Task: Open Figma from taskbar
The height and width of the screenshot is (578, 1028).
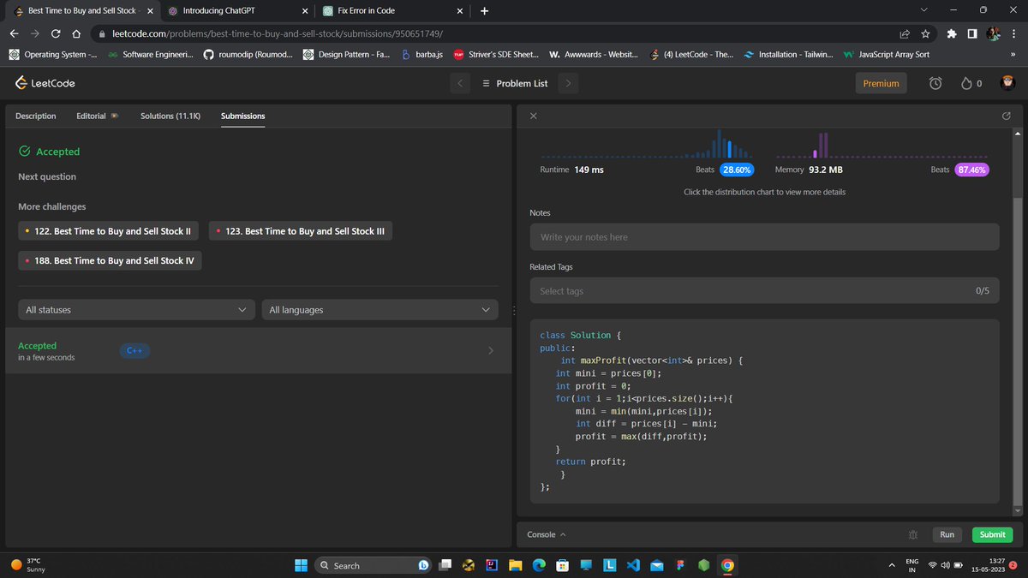Action: [680, 565]
